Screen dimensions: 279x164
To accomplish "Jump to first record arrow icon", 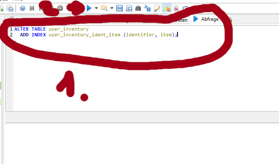I will [x=32, y=8].
